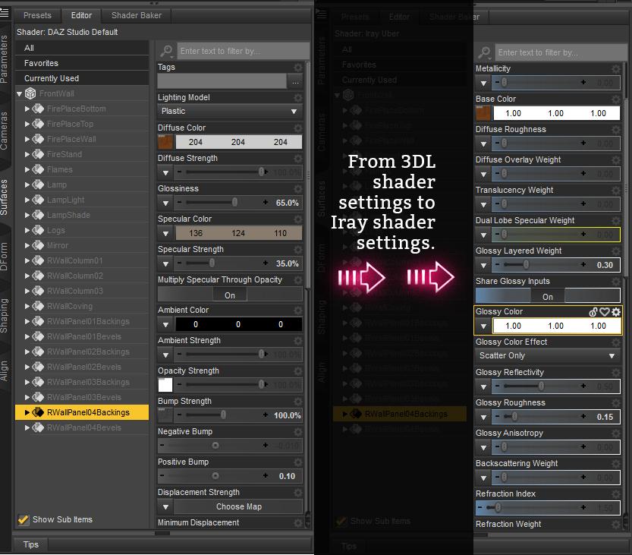The image size is (632, 555).
Task: Click the Glossiness slider handle
Action: coord(234,202)
